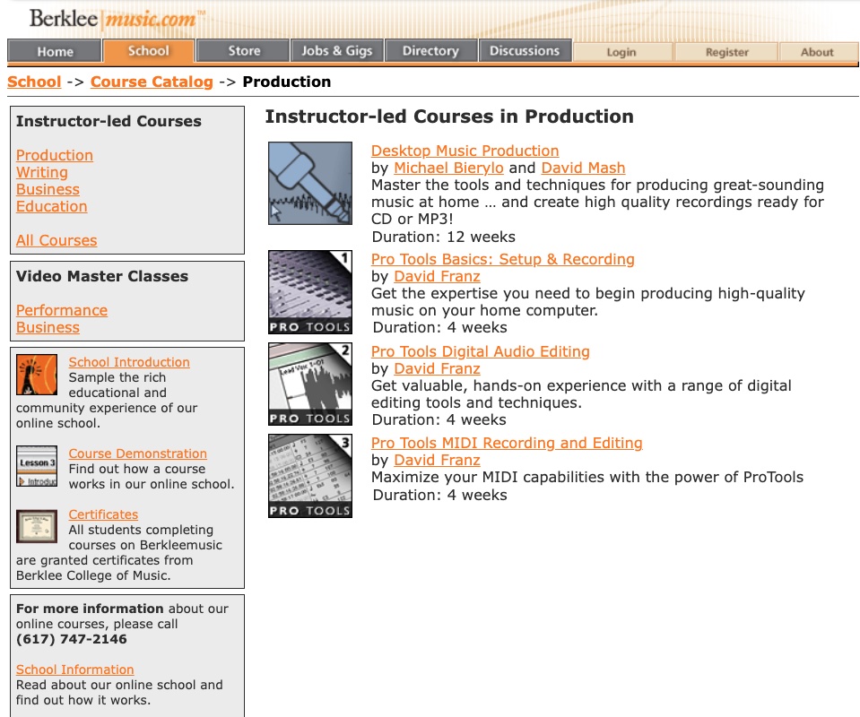The image size is (860, 717).
Task: Open the Education courses link
Action: (51, 206)
